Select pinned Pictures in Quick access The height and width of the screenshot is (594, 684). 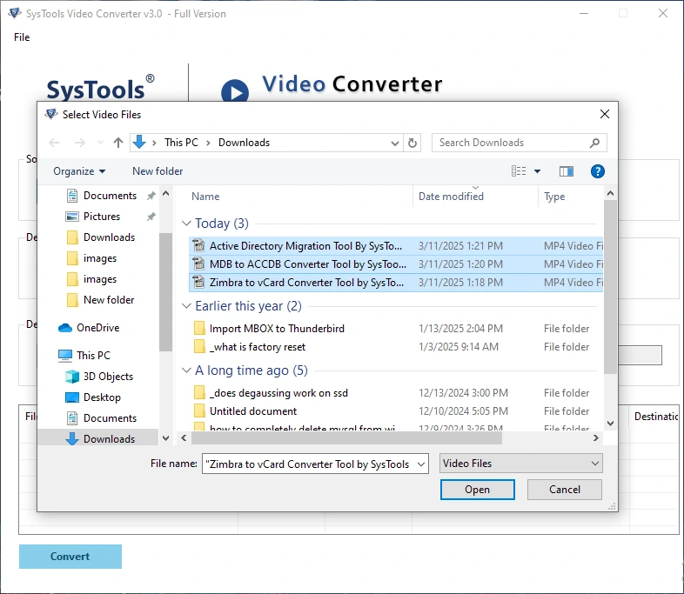[101, 217]
